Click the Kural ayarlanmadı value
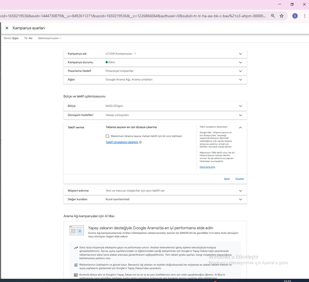Screen dimensions: 309x282 [117, 199]
